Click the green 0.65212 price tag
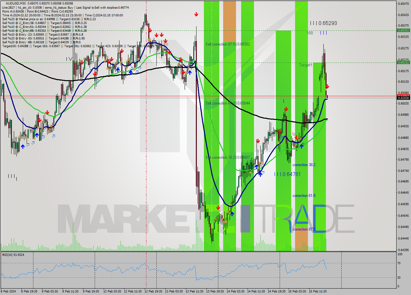The height and width of the screenshot is (295, 411). click(403, 63)
